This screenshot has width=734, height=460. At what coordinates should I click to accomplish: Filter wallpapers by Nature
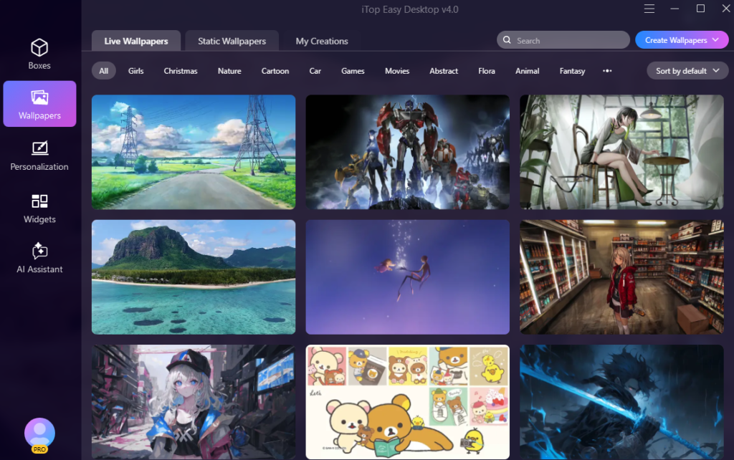[229, 71]
